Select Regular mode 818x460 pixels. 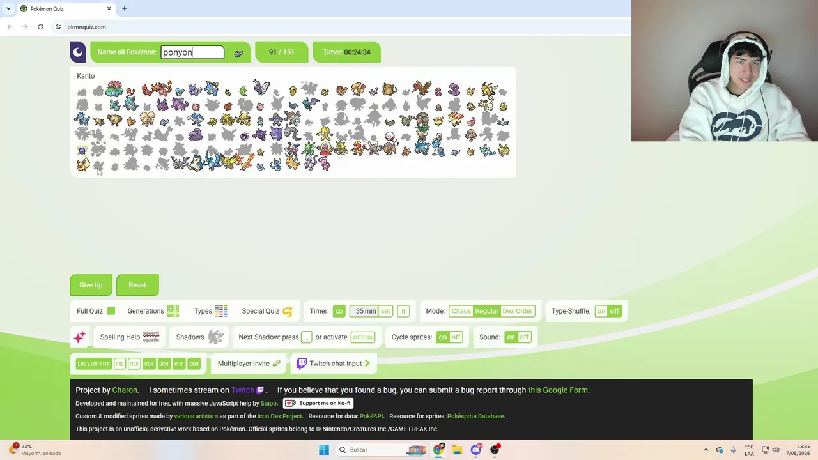tap(486, 311)
